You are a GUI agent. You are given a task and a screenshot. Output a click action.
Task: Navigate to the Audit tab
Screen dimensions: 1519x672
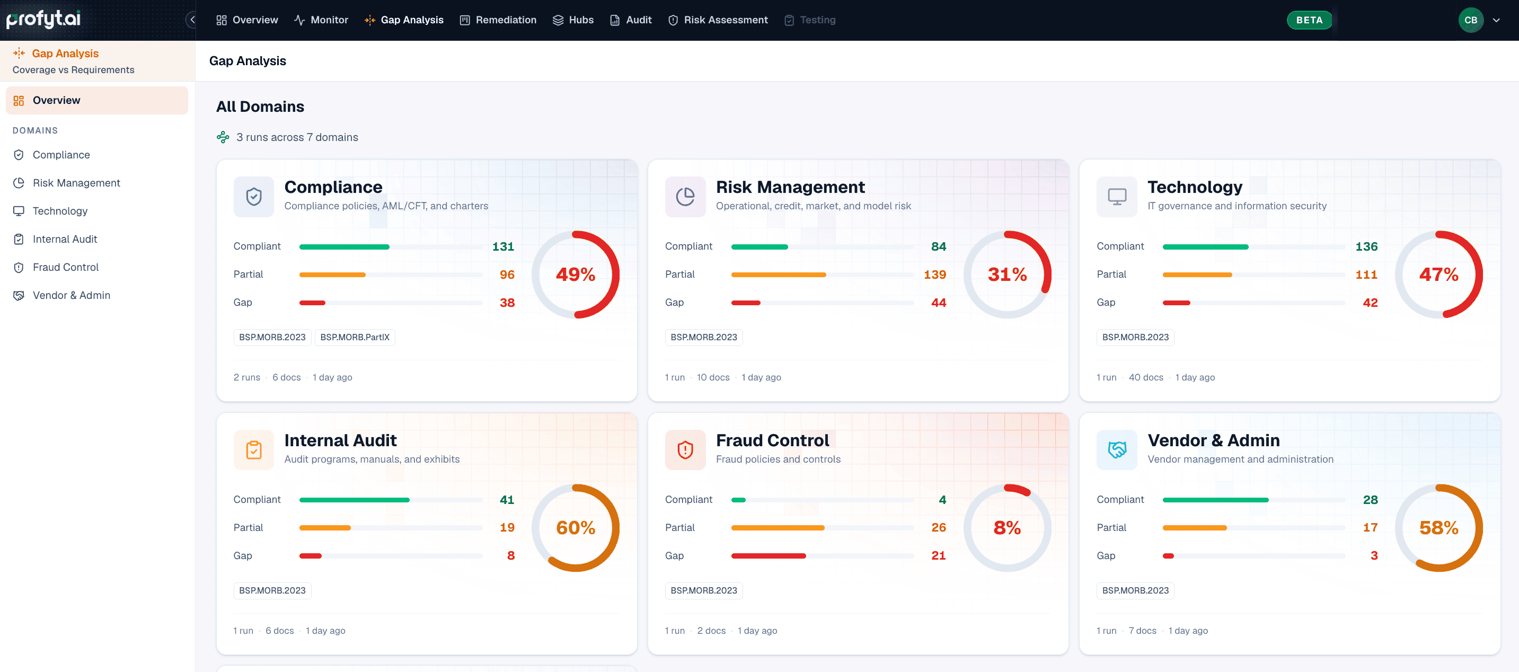coord(630,20)
